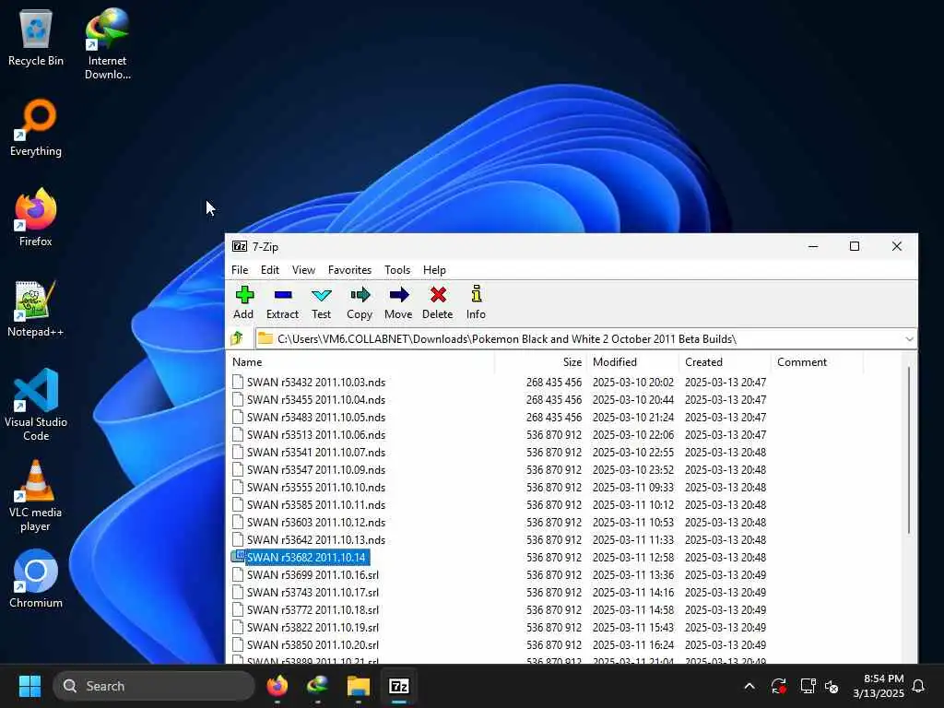Click the Move toolbar icon
Screen dimensions: 944x708
(398, 302)
